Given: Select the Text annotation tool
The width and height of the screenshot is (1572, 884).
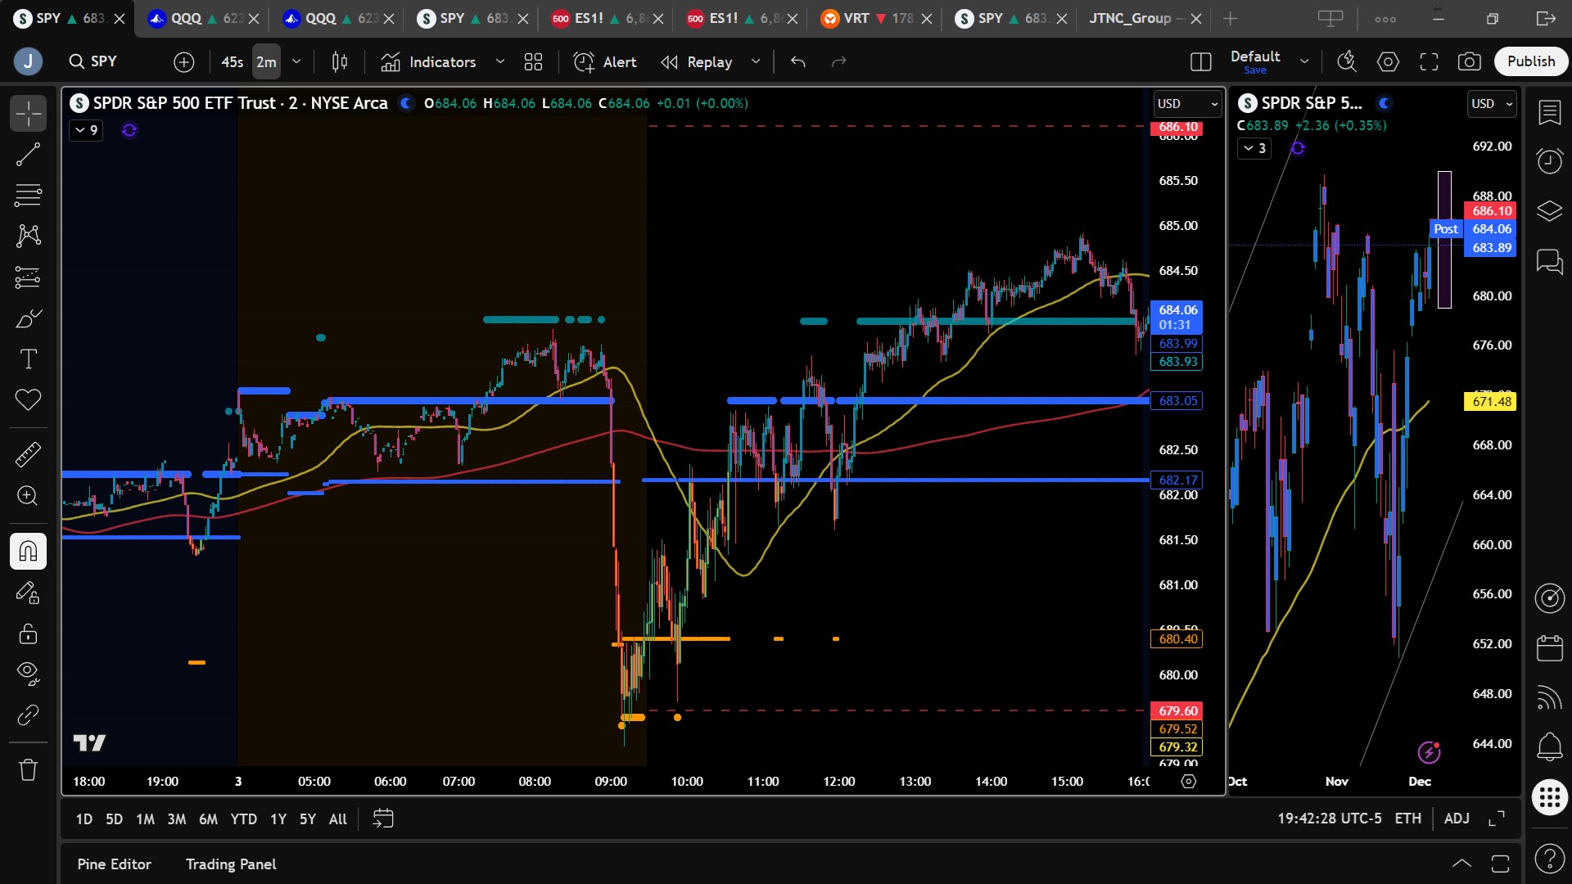Looking at the screenshot, I should tap(28, 359).
